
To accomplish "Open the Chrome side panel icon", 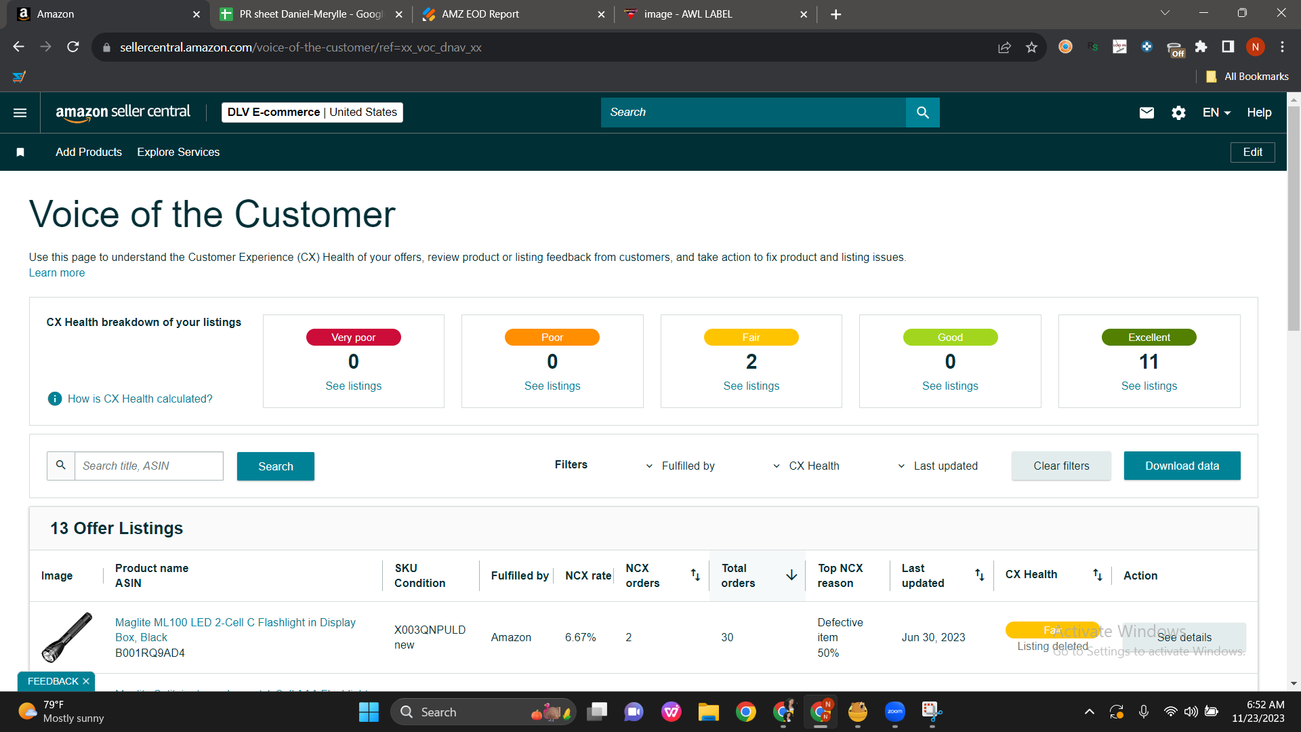I will click(1228, 46).
